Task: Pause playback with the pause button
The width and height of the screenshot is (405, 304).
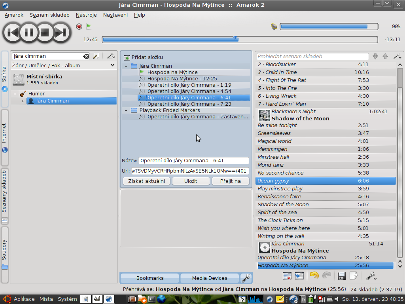Action: (28, 32)
